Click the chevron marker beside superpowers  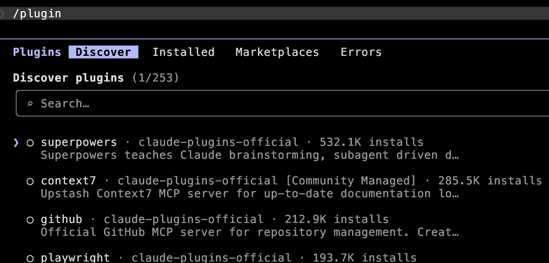(x=15, y=143)
